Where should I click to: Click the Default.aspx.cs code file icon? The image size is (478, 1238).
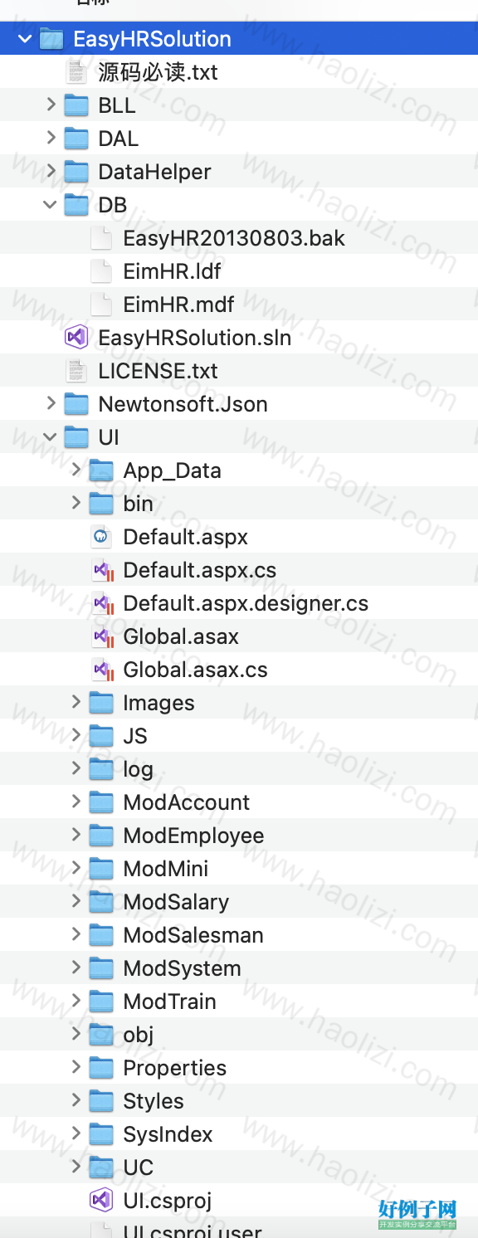point(102,570)
